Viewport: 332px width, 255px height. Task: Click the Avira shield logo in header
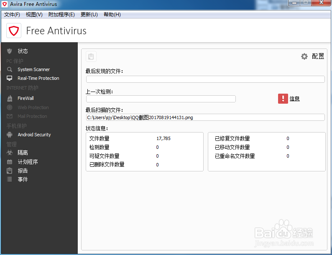click(14, 31)
